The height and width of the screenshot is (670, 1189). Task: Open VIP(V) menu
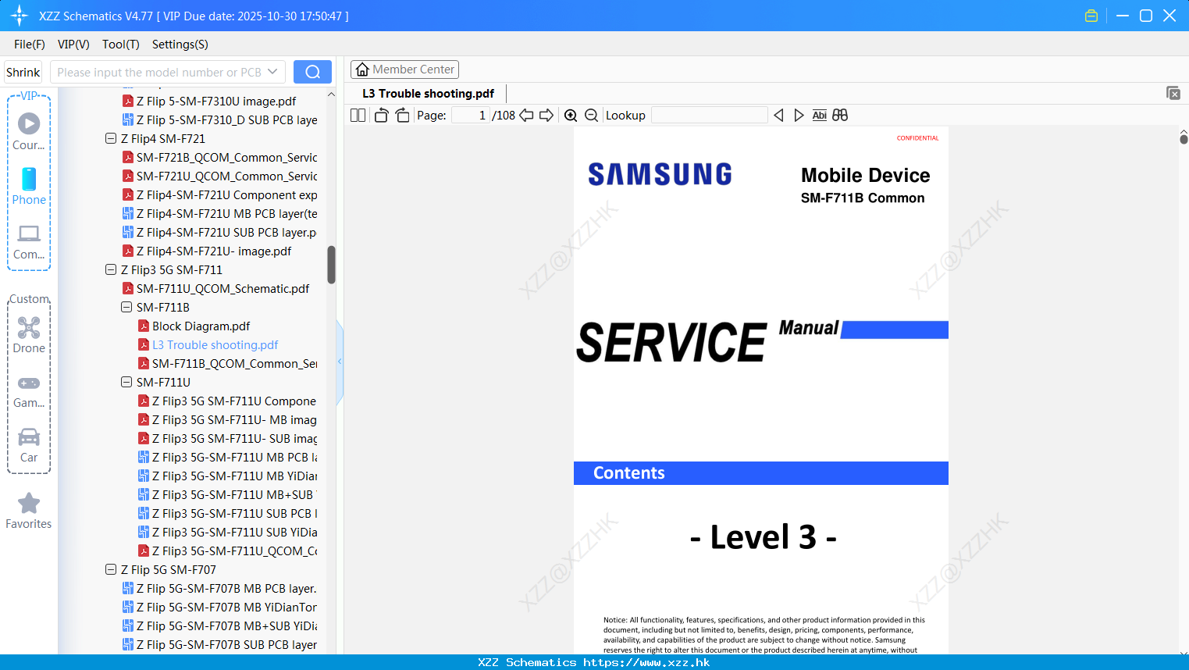[73, 45]
